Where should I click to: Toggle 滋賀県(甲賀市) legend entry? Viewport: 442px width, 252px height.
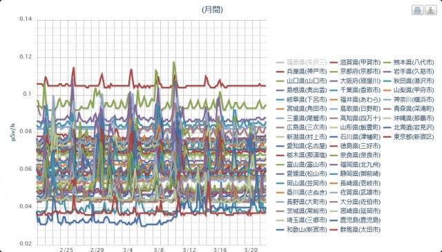pos(355,63)
